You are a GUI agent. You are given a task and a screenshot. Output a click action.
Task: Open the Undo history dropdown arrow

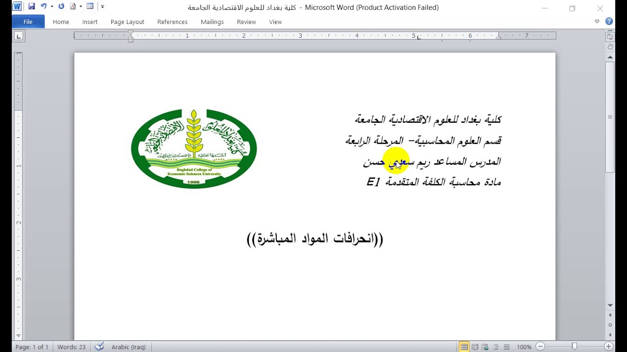(52, 7)
